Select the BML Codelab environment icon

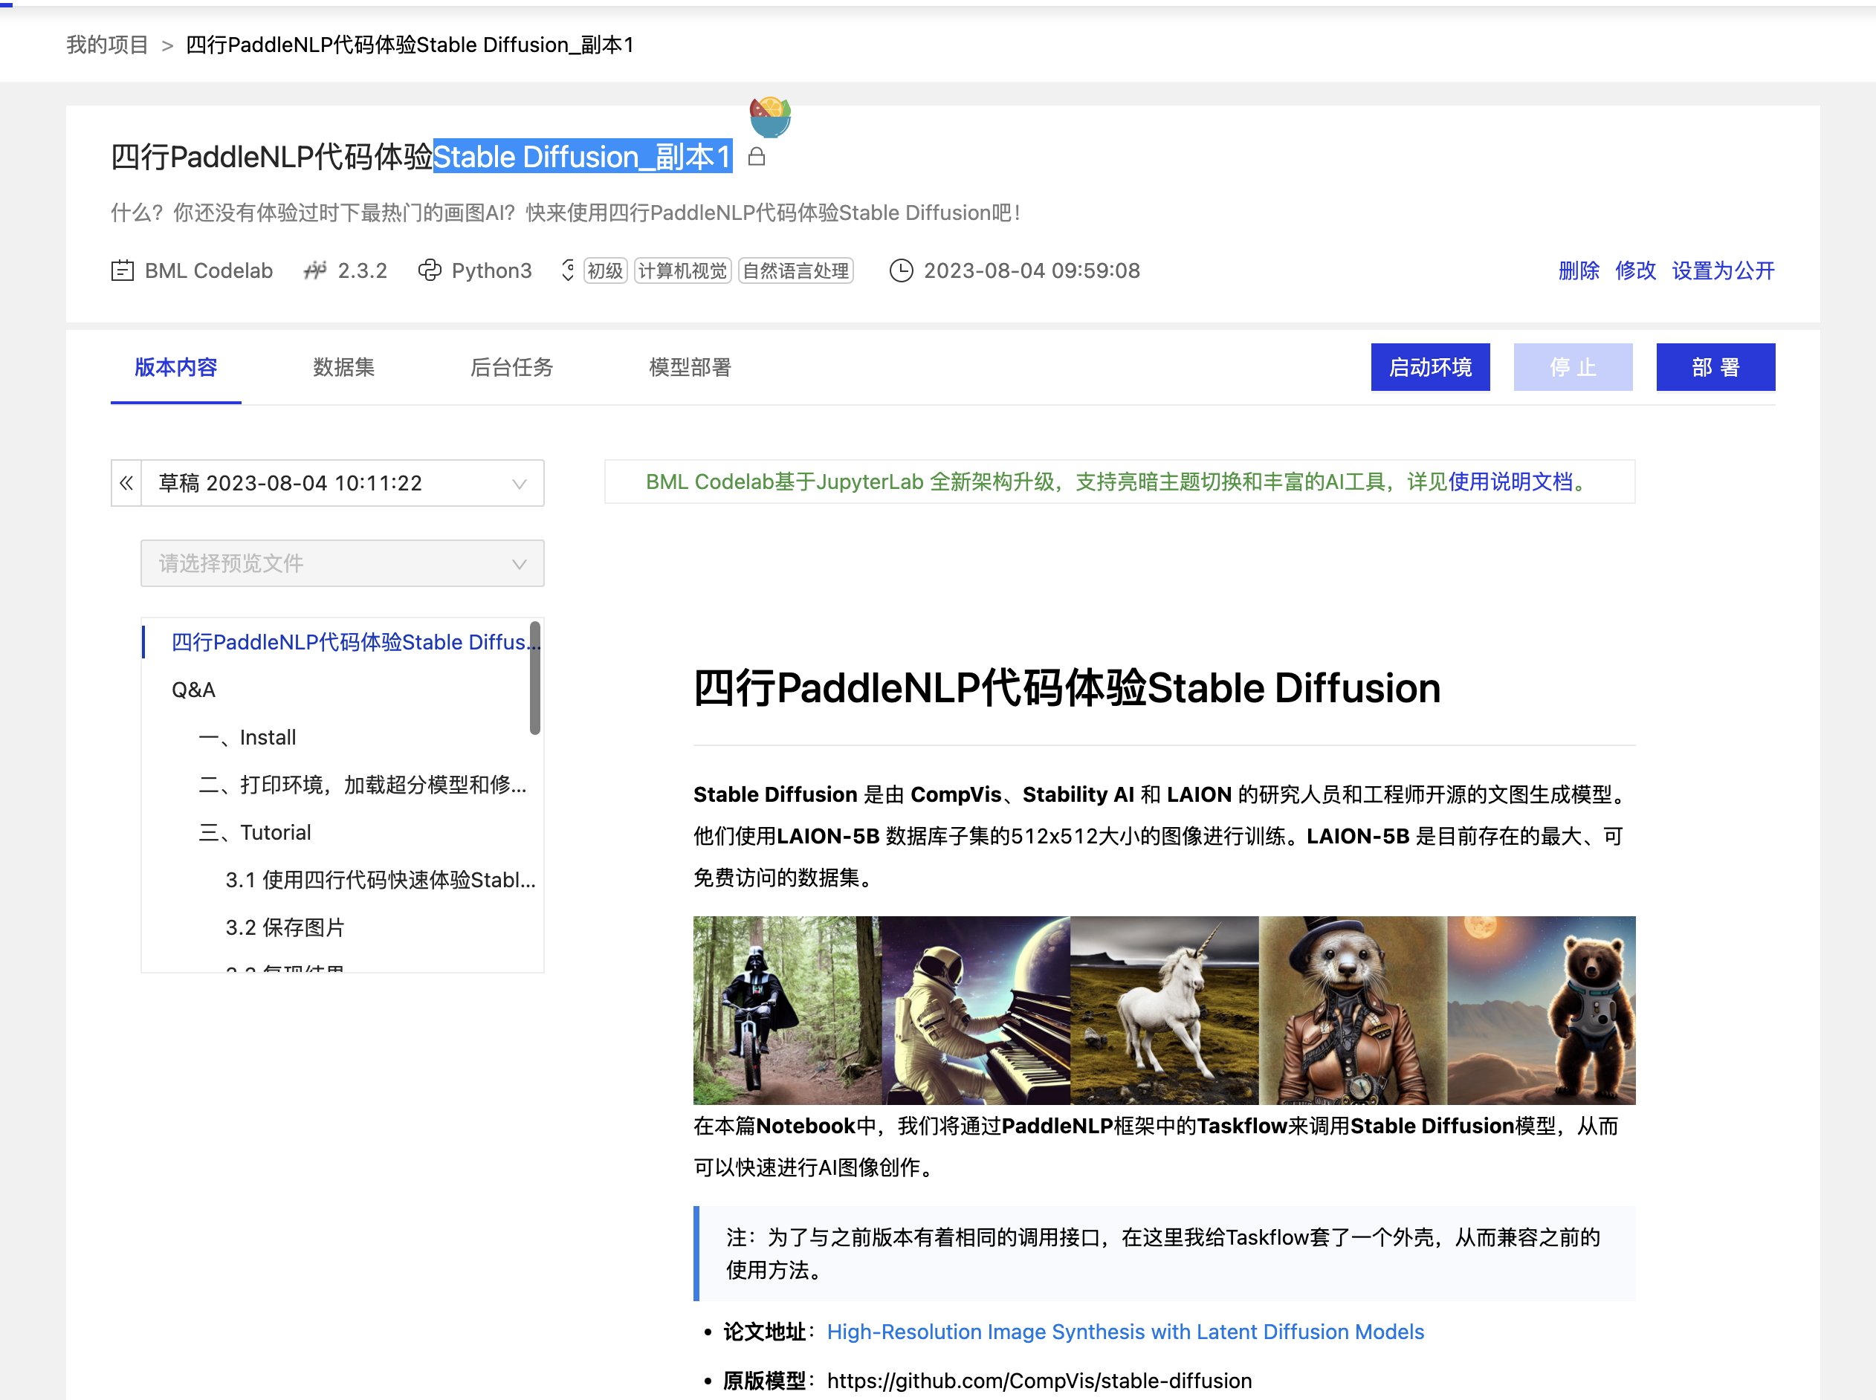pyautogui.click(x=124, y=270)
